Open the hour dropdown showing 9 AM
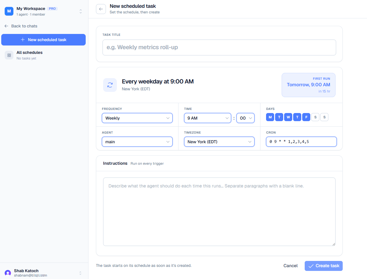Image resolution: width=367 pixels, height=279 pixels. coord(207,118)
